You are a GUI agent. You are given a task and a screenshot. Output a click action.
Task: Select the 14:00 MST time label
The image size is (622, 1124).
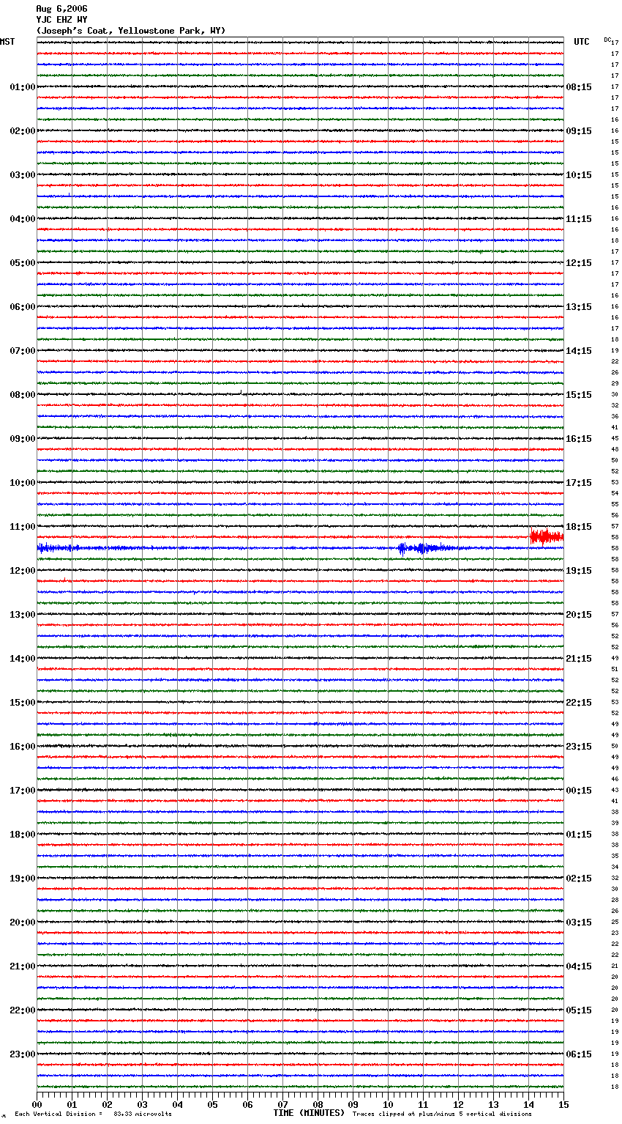(x=23, y=659)
